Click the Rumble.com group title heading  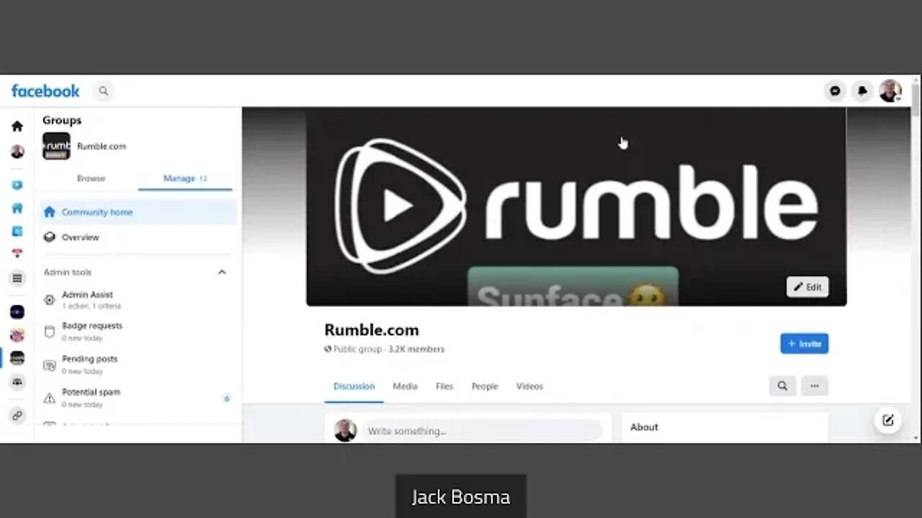coord(372,330)
